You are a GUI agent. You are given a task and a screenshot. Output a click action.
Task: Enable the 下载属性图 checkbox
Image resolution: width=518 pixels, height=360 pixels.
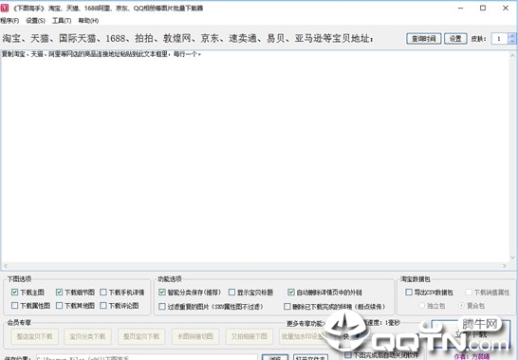click(14, 306)
